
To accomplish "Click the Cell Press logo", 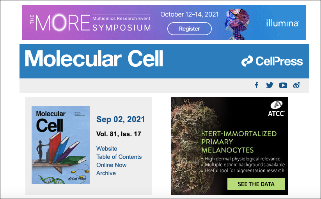I will pos(272,61).
